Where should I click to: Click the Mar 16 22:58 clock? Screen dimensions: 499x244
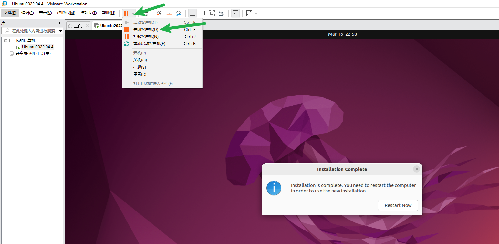(342, 34)
